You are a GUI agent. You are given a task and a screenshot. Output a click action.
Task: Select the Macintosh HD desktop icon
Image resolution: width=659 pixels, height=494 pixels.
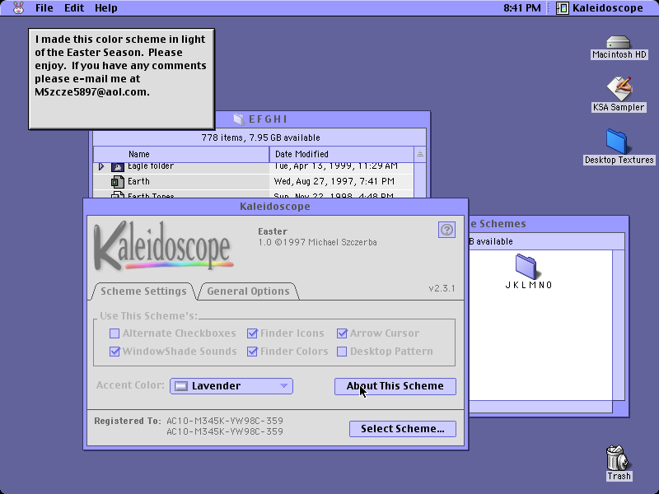(x=619, y=47)
